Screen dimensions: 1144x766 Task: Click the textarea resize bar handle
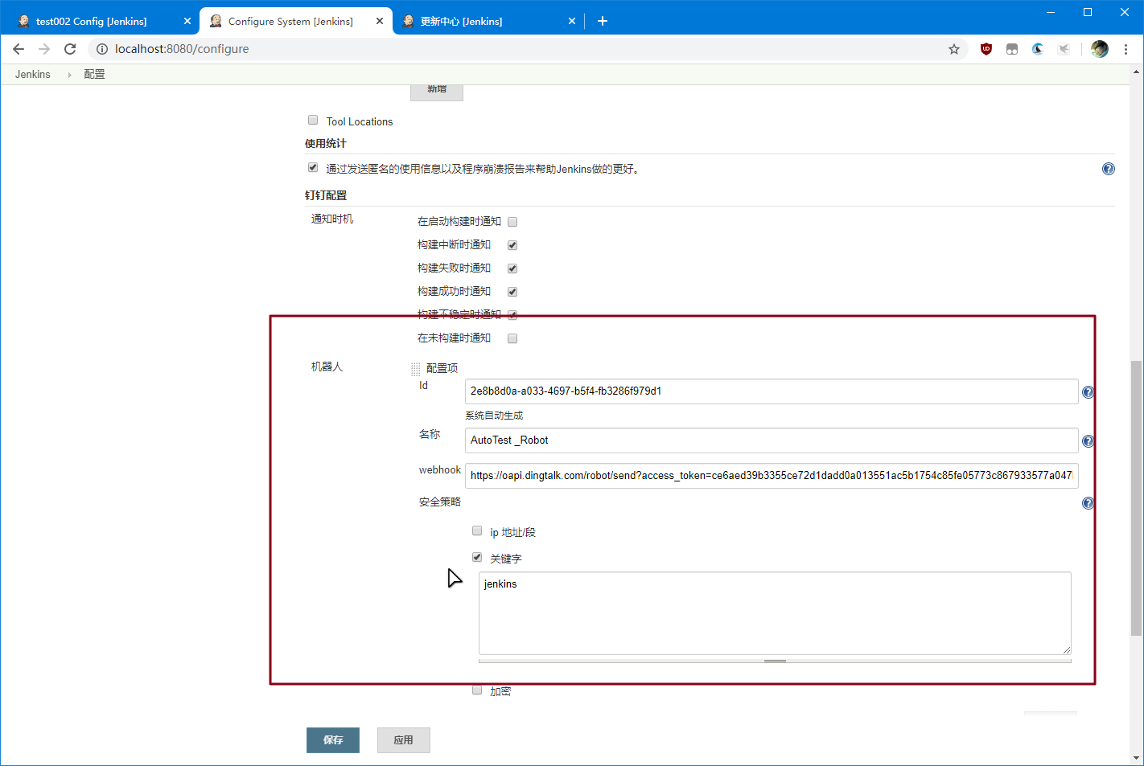[775, 661]
